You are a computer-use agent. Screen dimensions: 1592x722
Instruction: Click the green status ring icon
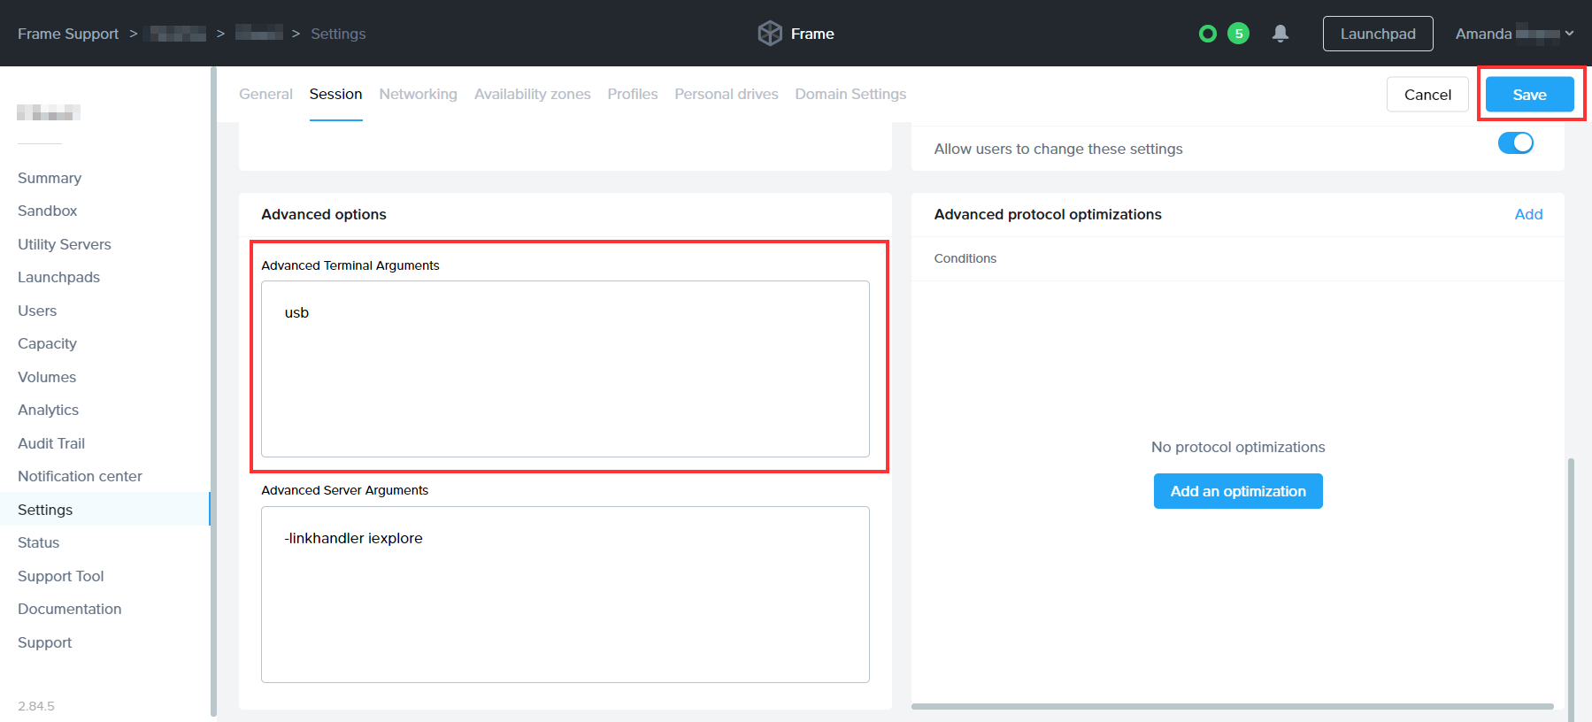(x=1207, y=34)
